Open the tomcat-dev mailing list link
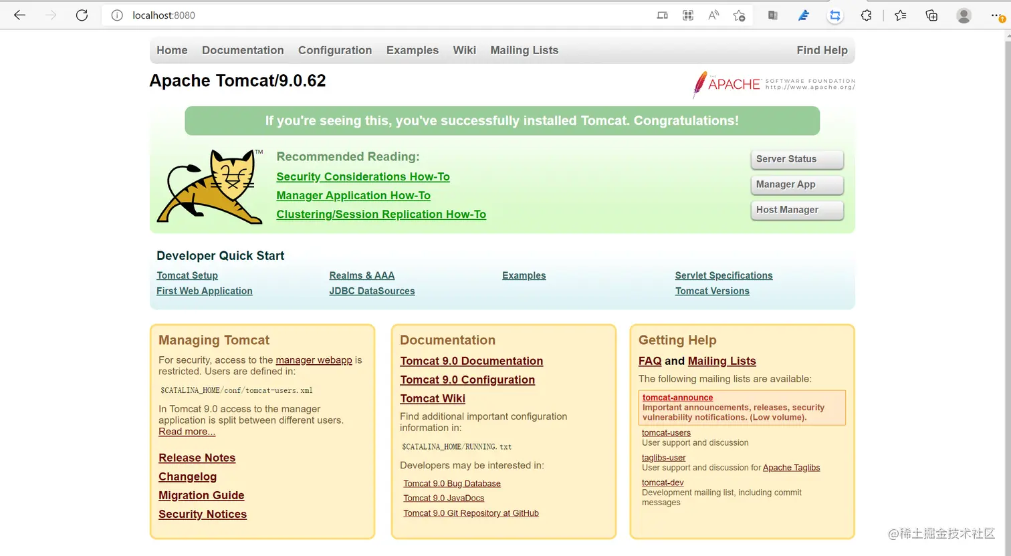The height and width of the screenshot is (556, 1011). click(663, 482)
